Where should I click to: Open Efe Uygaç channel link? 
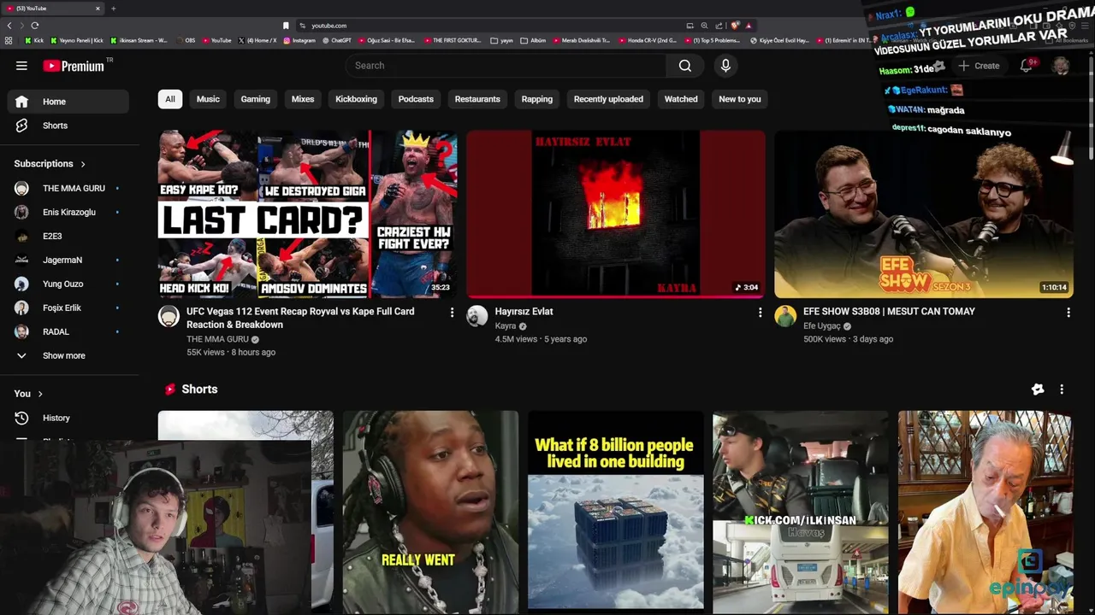822,326
